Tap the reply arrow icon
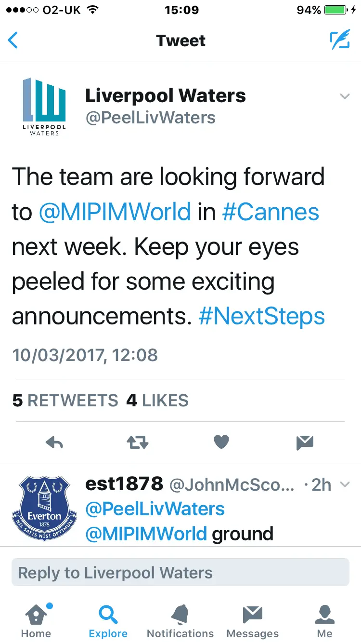The image size is (361, 643). coord(54,442)
